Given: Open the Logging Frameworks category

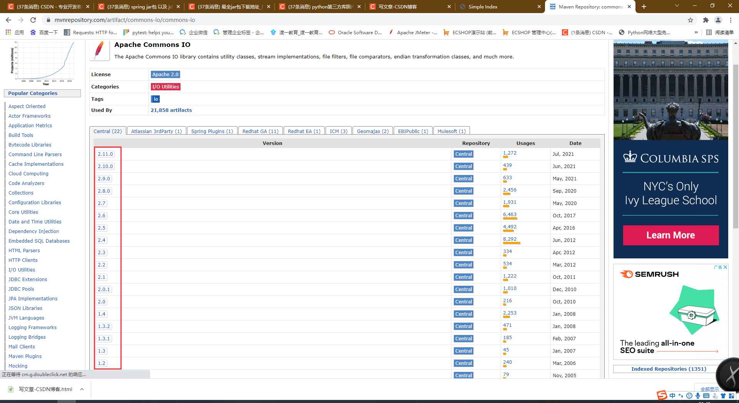Looking at the screenshot, I should (x=32, y=328).
